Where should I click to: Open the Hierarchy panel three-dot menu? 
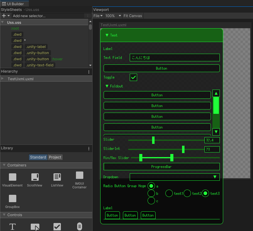pyautogui.click(x=89, y=72)
